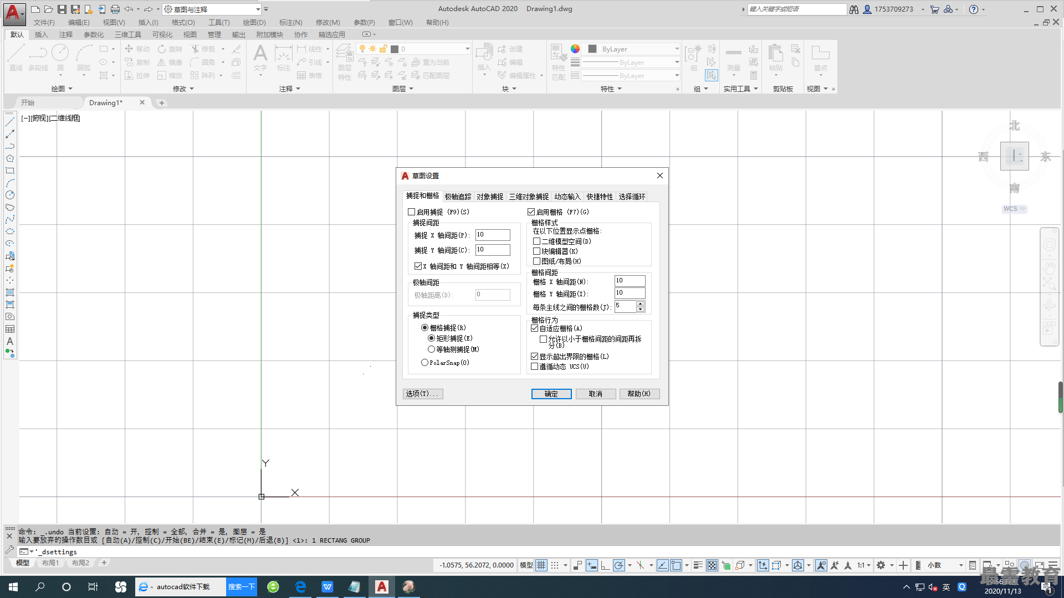Click the workspace gear icon in status bar
This screenshot has height=598, width=1064.
(x=881, y=565)
